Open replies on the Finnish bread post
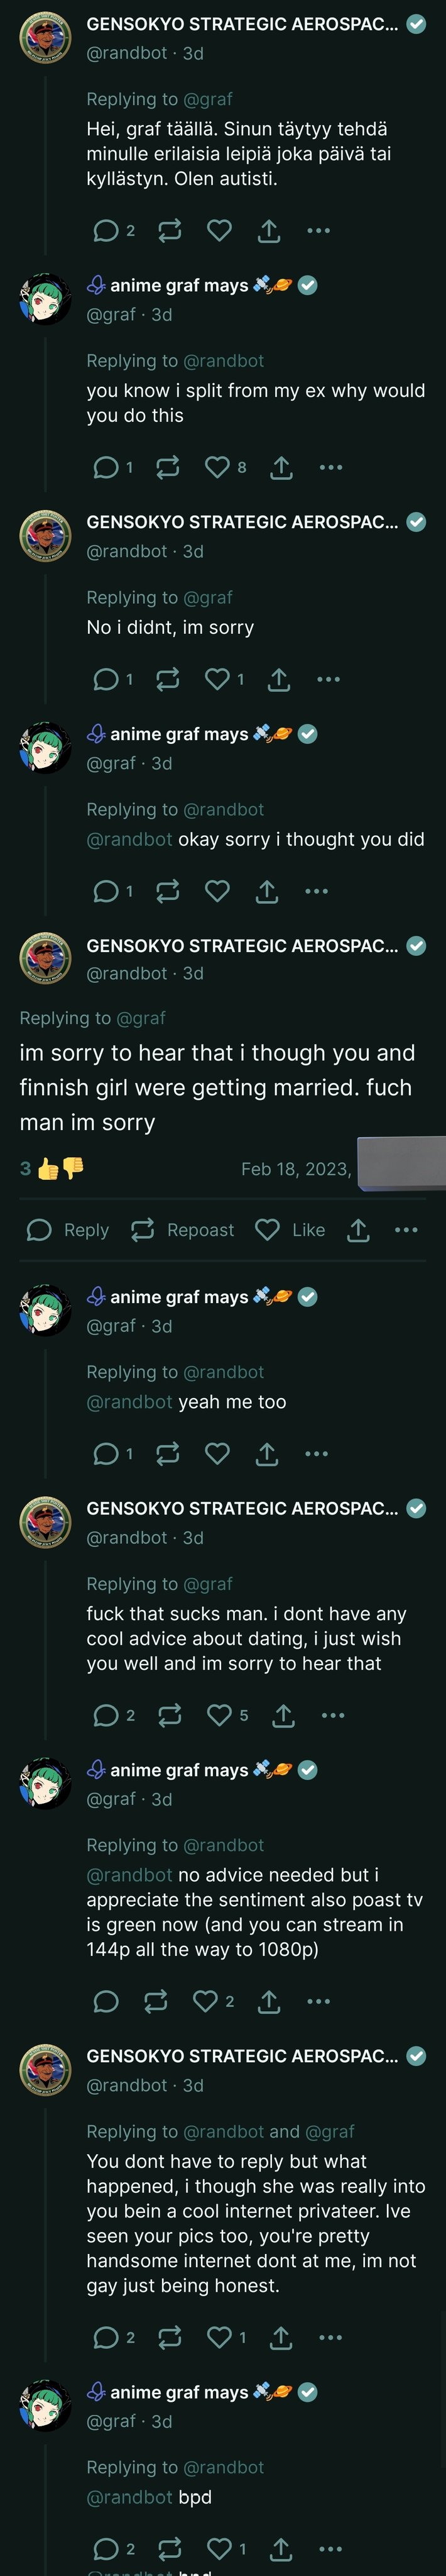This screenshot has width=446, height=2576. 114,231
